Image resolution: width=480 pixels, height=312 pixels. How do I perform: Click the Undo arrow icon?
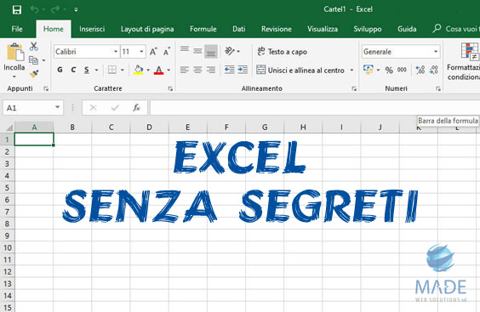(34, 10)
